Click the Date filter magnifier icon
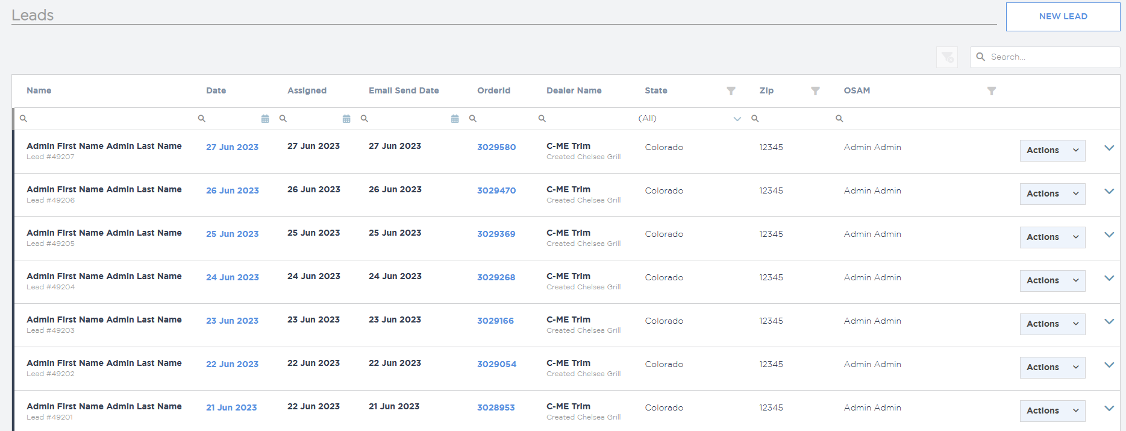This screenshot has width=1126, height=431. 202,119
